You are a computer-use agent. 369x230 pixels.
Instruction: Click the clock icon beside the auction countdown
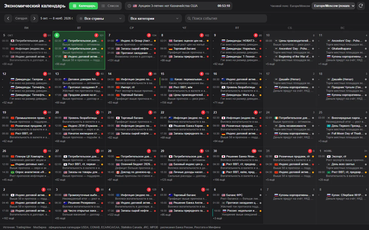tap(129, 6)
